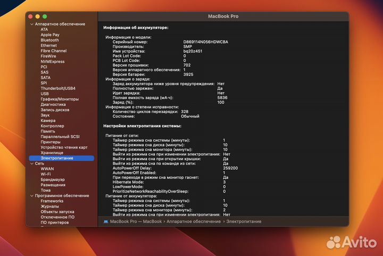
Task: Select the highlighted Электропитание entry
Action: [62, 158]
